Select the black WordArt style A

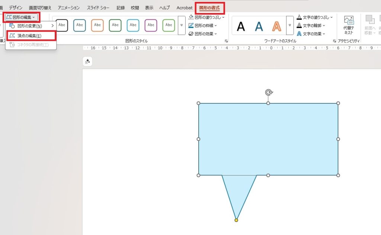pos(241,26)
